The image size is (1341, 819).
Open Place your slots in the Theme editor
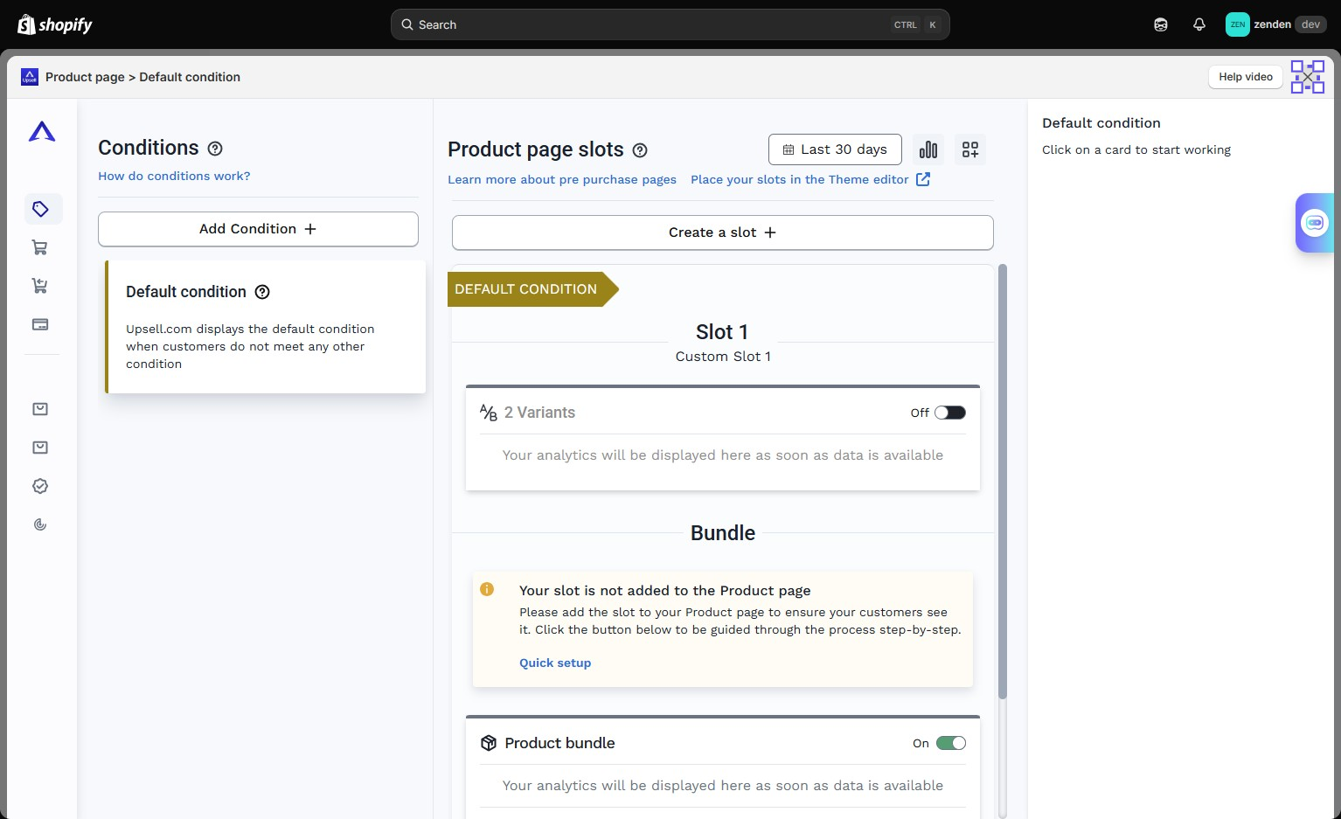pyautogui.click(x=810, y=179)
